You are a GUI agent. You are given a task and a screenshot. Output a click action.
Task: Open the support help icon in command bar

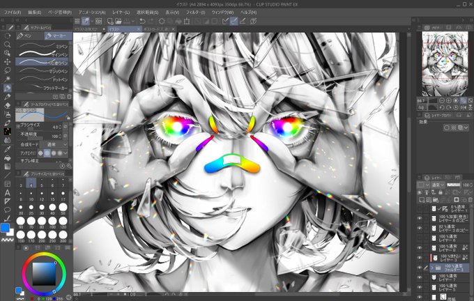pos(254,21)
